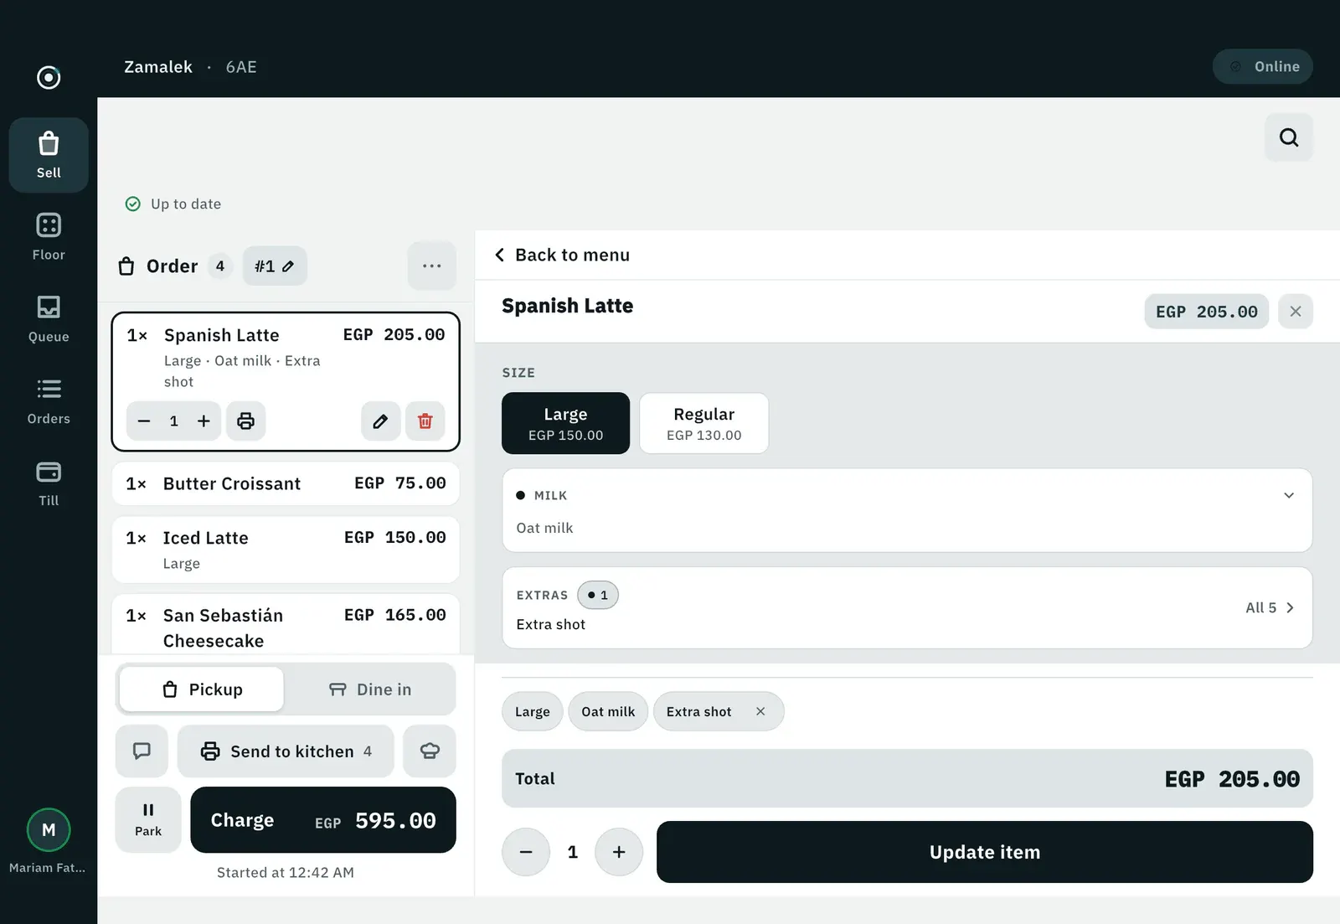This screenshot has height=924, width=1340.
Task: Decrease Spanish Latte quantity in order list
Action: pyautogui.click(x=144, y=421)
